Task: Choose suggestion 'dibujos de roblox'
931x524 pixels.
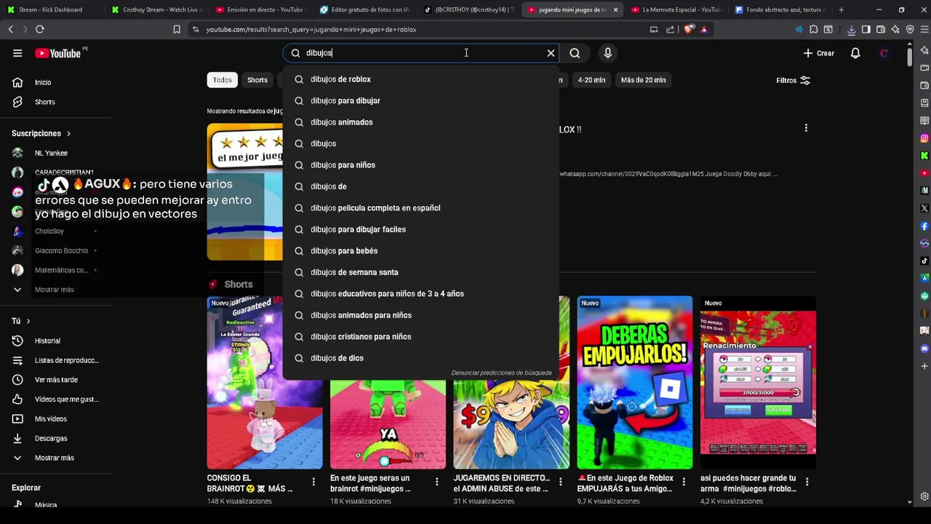Action: click(420, 79)
